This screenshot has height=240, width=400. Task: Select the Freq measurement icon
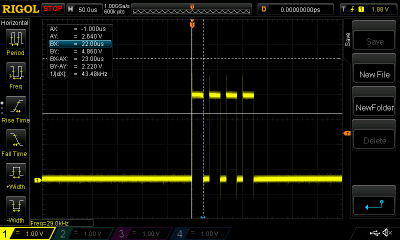[x=15, y=73]
